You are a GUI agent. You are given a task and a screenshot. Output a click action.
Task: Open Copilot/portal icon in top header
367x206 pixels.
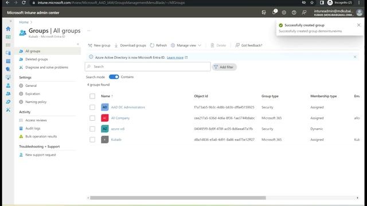click(264, 13)
